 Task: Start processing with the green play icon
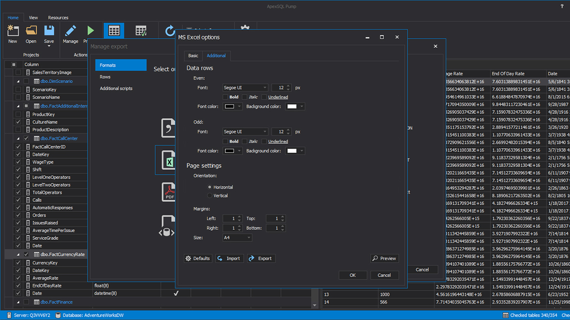pos(90,30)
